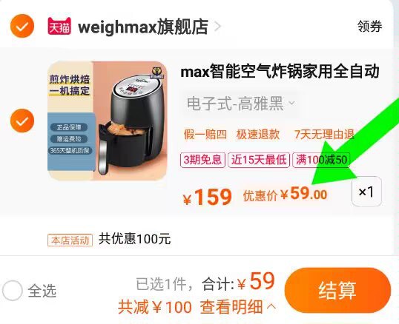The height and width of the screenshot is (324, 399).
Task: Tap the 近15天最低 price tag
Action: (x=259, y=160)
